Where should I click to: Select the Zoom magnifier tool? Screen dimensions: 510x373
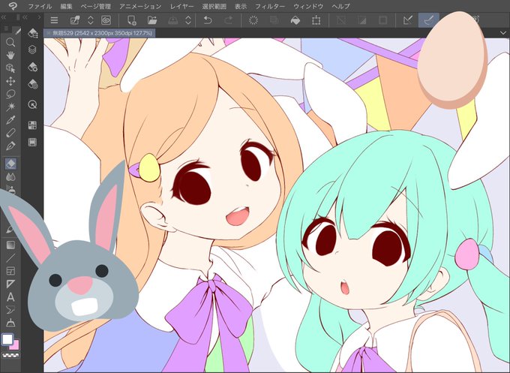click(x=10, y=42)
